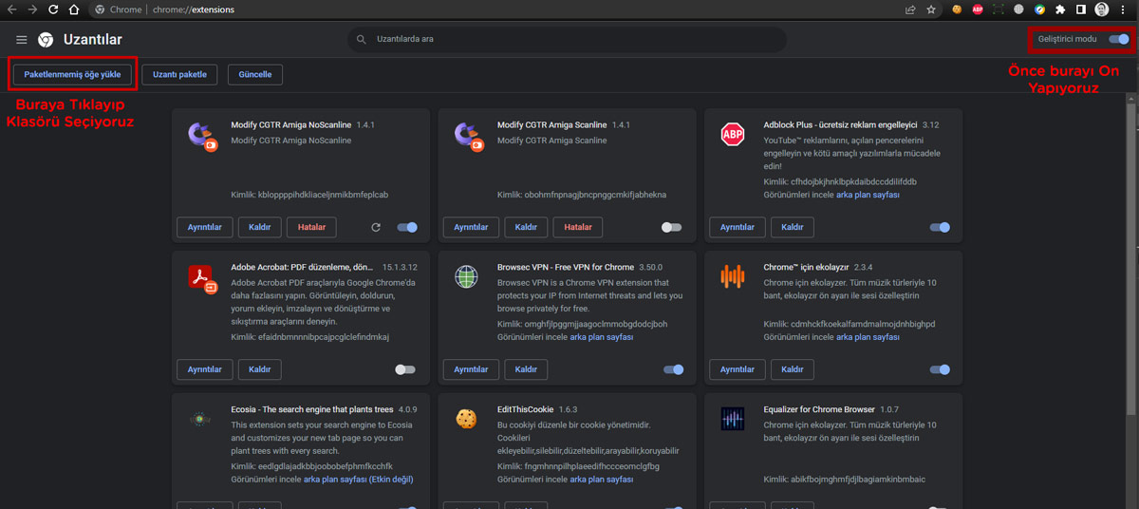Click the Adblock Plus card ABP icon
This screenshot has height=509, width=1139.
click(x=733, y=135)
